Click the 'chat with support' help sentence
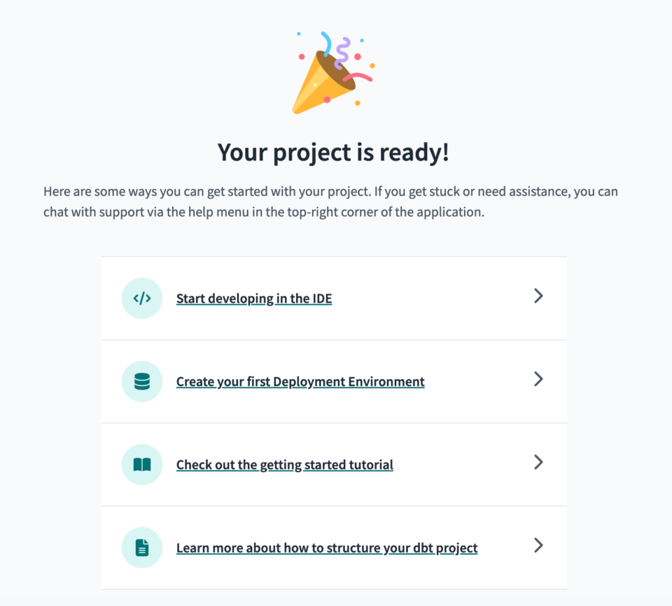The image size is (672, 606). [263, 212]
